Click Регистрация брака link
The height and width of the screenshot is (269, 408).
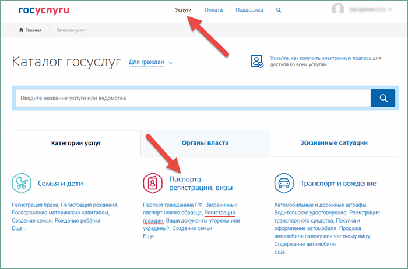(35, 205)
